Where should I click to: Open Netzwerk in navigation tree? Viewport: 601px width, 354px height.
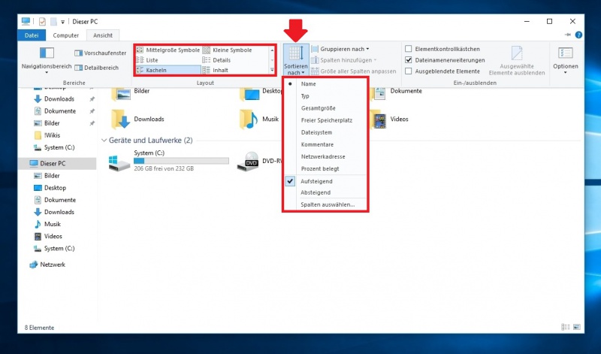tap(47, 265)
